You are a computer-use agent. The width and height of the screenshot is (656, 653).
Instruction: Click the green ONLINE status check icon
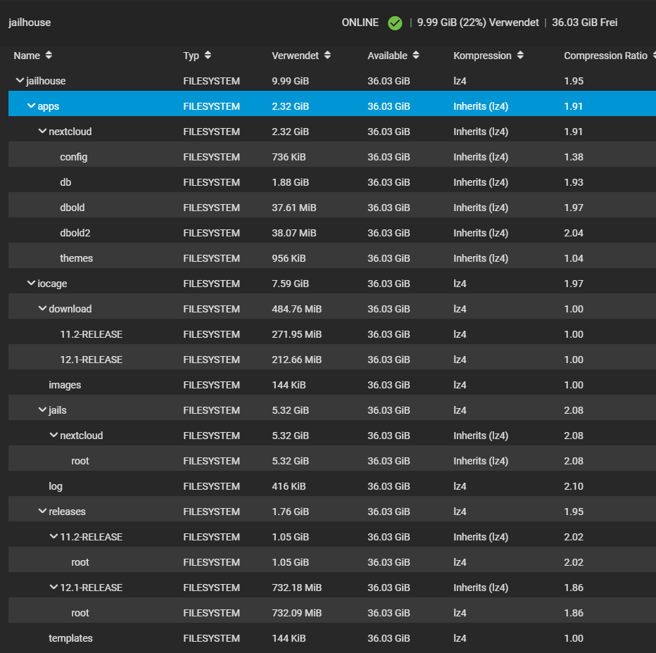[395, 23]
